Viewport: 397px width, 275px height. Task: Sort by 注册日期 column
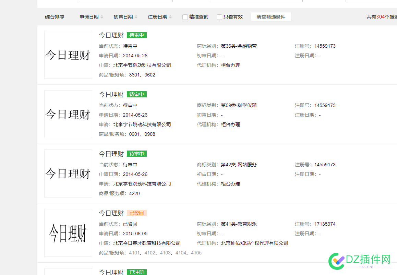point(159,17)
